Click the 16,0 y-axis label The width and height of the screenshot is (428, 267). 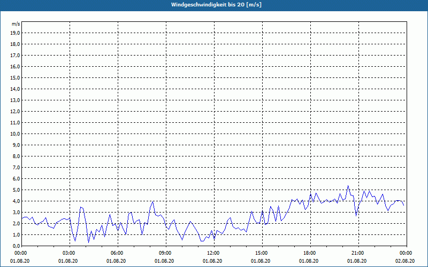click(16, 66)
